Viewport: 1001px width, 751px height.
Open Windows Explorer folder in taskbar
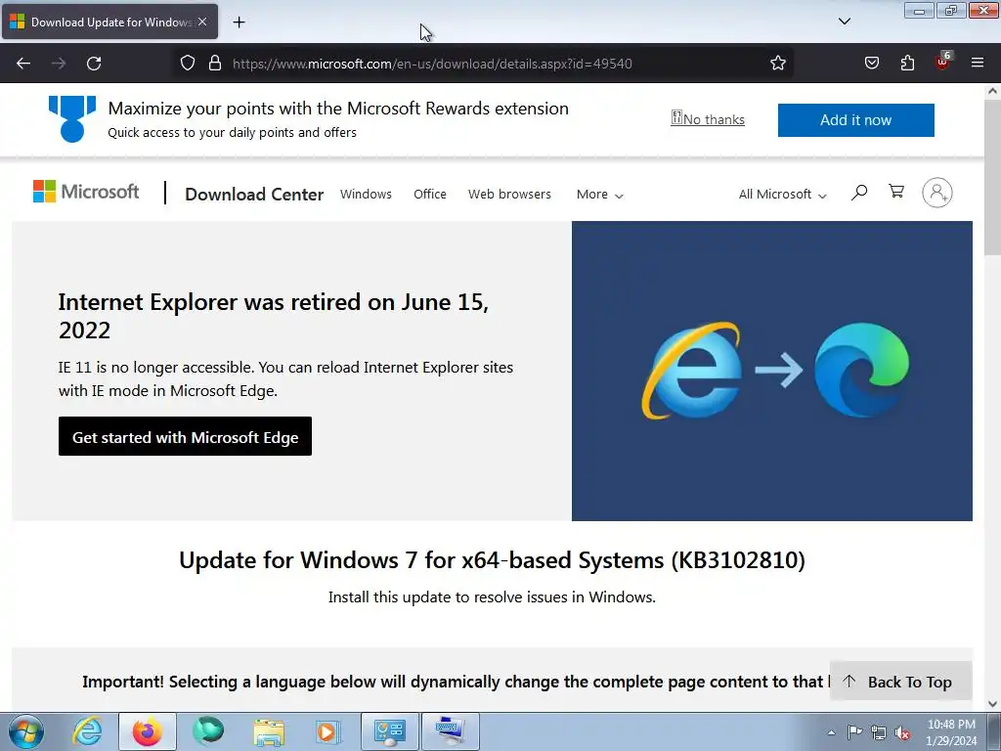point(269,731)
